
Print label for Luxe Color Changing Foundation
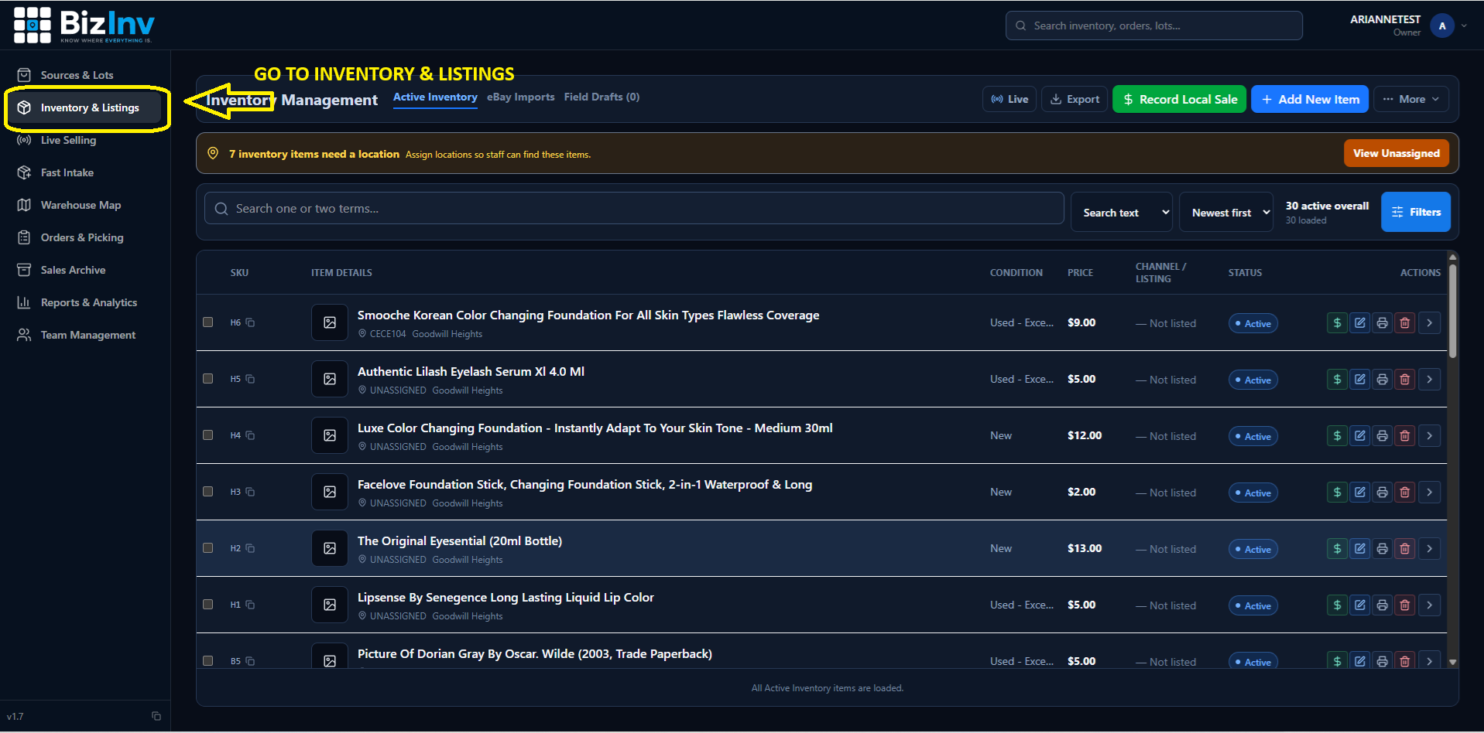point(1382,435)
